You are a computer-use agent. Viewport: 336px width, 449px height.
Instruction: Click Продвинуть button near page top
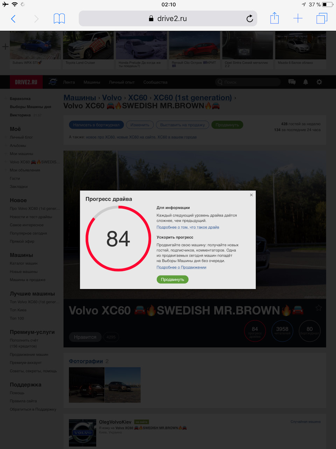(227, 125)
